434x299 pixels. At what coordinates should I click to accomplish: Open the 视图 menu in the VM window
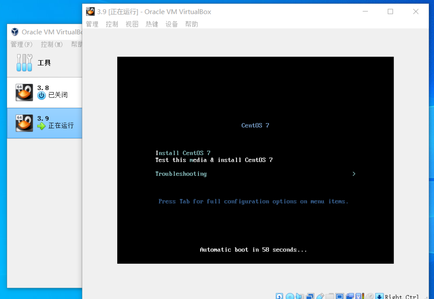[132, 24]
